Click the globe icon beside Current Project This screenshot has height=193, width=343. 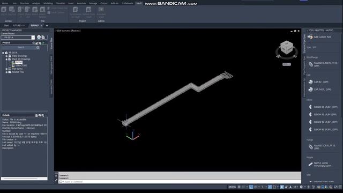point(39,37)
